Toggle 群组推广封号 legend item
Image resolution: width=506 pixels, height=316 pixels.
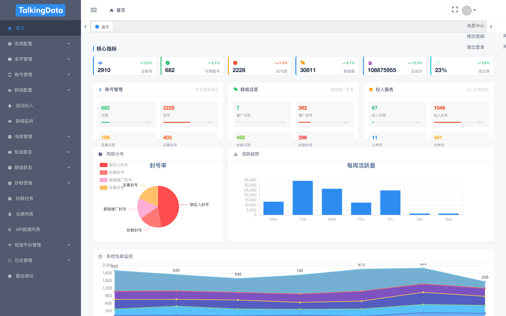pyautogui.click(x=116, y=180)
